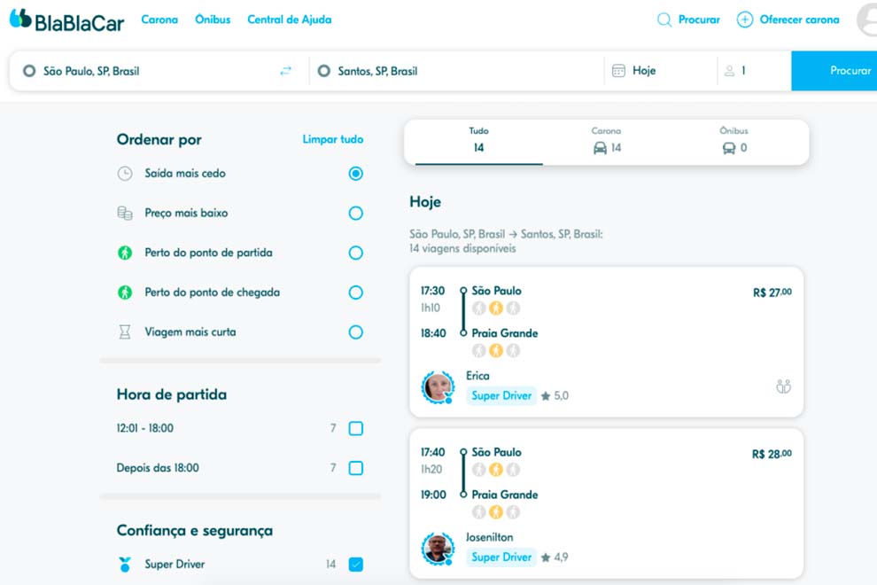The image size is (877, 585).
Task: Switch to the Tudo results tab
Action: [x=478, y=141]
